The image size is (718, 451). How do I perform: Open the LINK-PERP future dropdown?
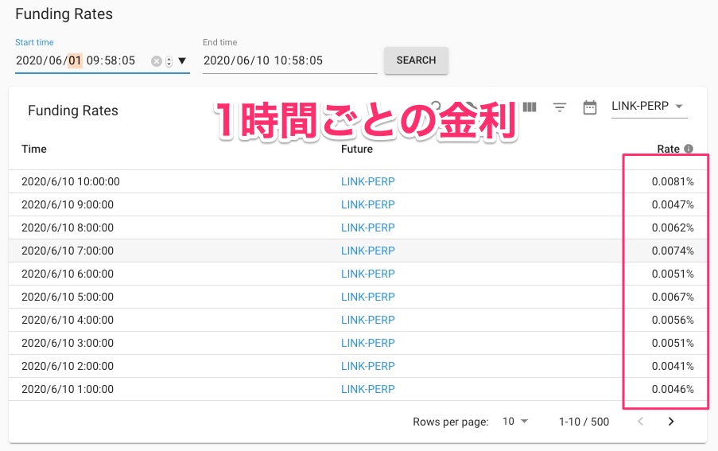pyautogui.click(x=647, y=107)
